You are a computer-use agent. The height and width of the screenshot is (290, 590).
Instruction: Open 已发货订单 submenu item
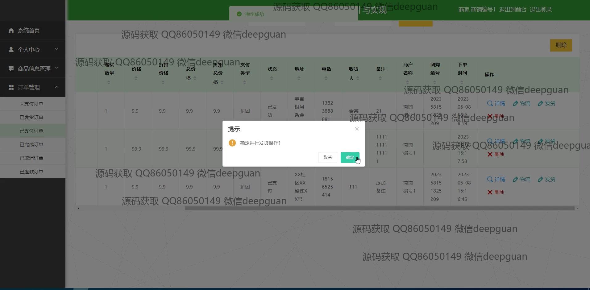[31, 118]
